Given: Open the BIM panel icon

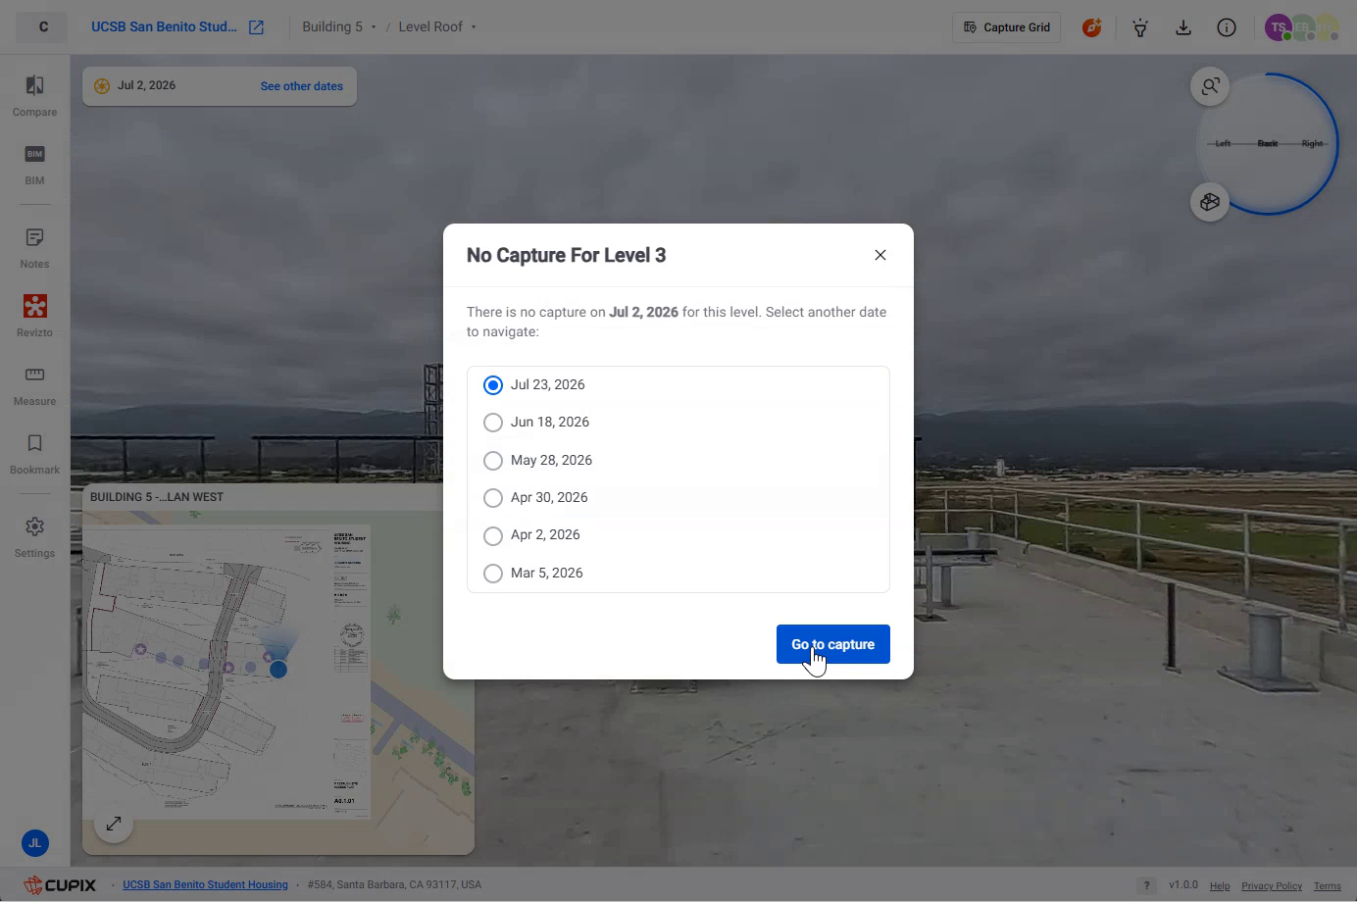Looking at the screenshot, I should click(34, 165).
